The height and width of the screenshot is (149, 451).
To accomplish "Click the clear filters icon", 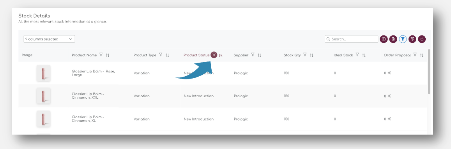I will coord(412,39).
